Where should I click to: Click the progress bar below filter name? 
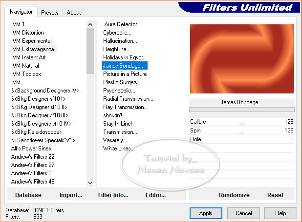coord(242,110)
